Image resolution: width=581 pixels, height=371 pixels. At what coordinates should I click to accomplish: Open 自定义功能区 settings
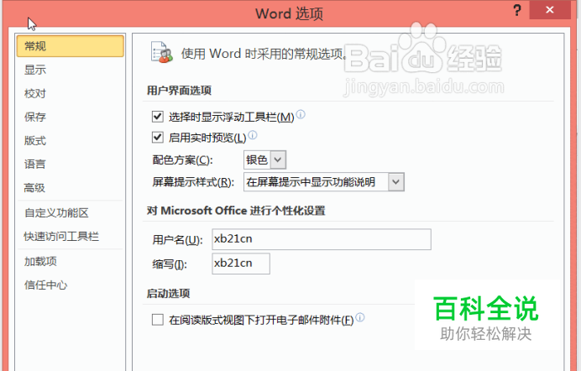[70, 213]
